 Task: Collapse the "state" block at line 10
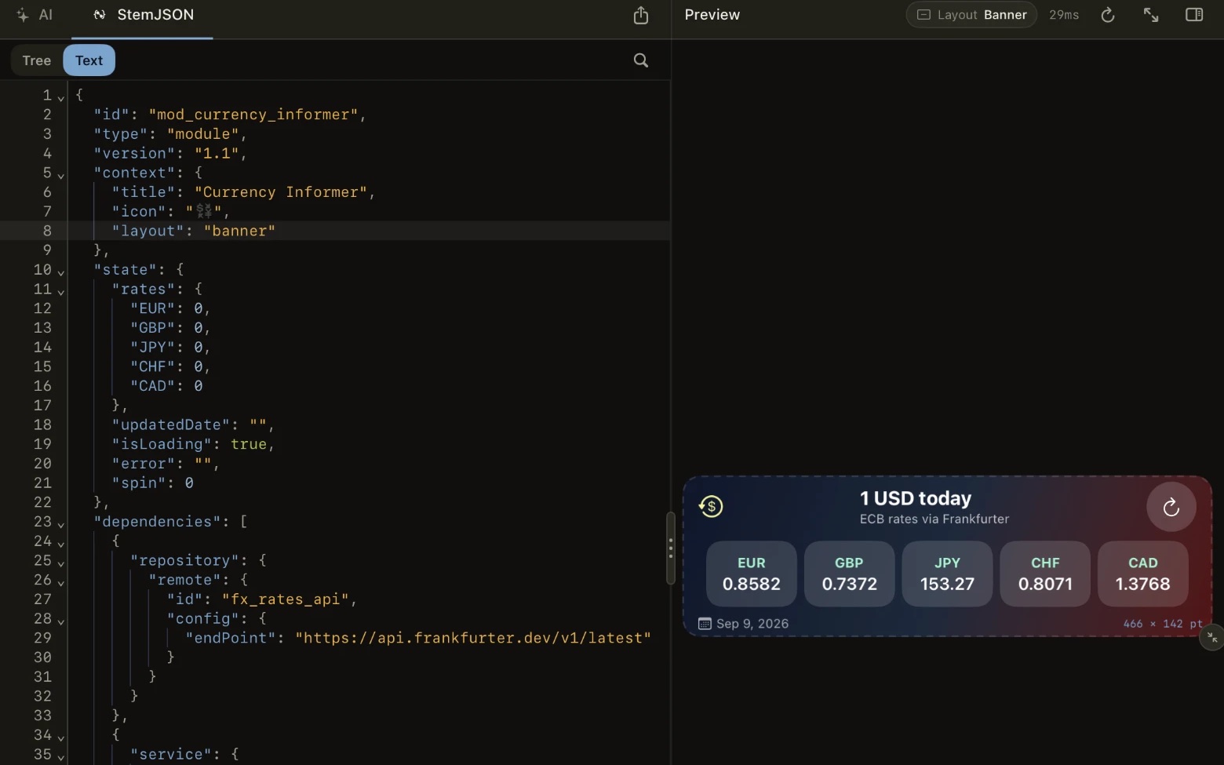(60, 272)
